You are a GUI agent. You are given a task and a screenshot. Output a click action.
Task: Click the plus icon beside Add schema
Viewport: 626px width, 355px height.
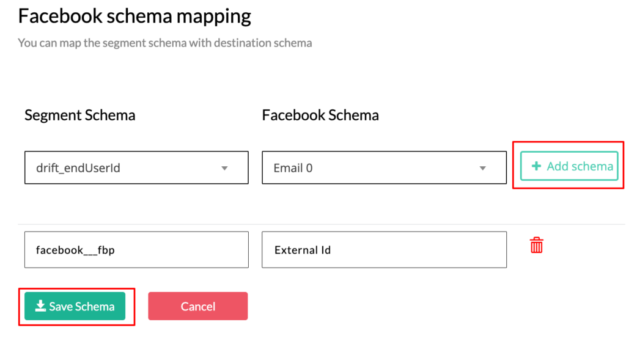pos(536,166)
